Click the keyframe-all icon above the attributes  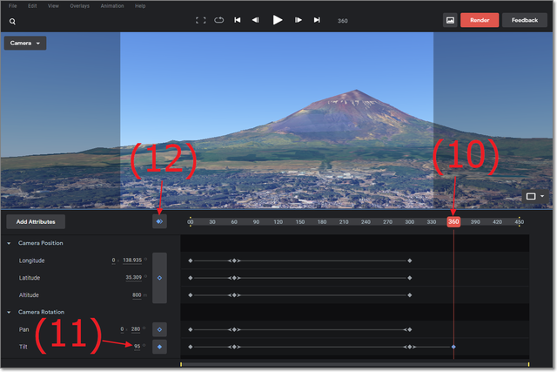(159, 222)
